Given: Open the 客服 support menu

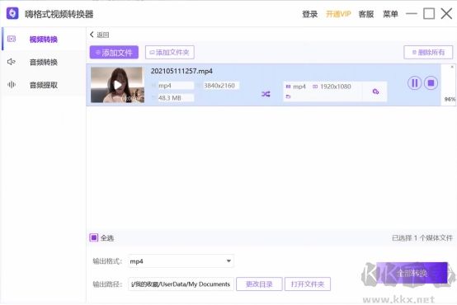Looking at the screenshot, I should [x=366, y=14].
